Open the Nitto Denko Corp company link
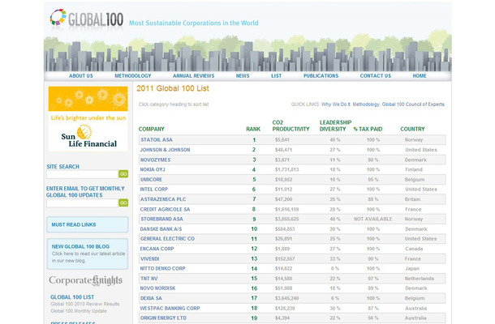Image resolution: width=495 pixels, height=324 pixels. point(163,269)
